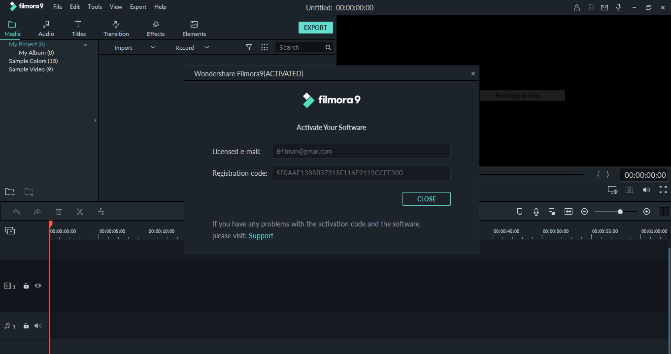Open the Help menu
This screenshot has width=671, height=354.
point(160,7)
